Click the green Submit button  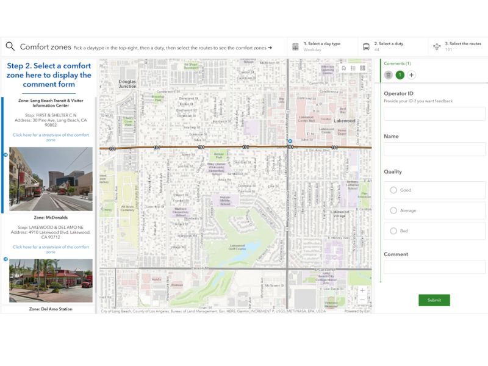pyautogui.click(x=434, y=300)
